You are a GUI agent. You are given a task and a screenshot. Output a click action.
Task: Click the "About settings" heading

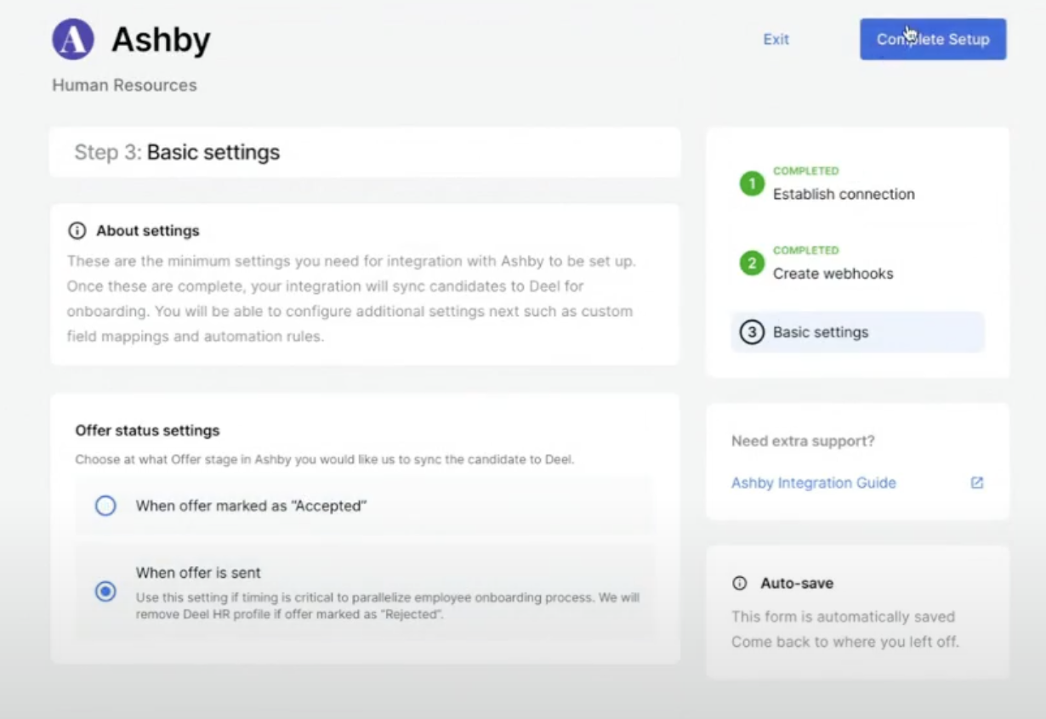coord(148,231)
